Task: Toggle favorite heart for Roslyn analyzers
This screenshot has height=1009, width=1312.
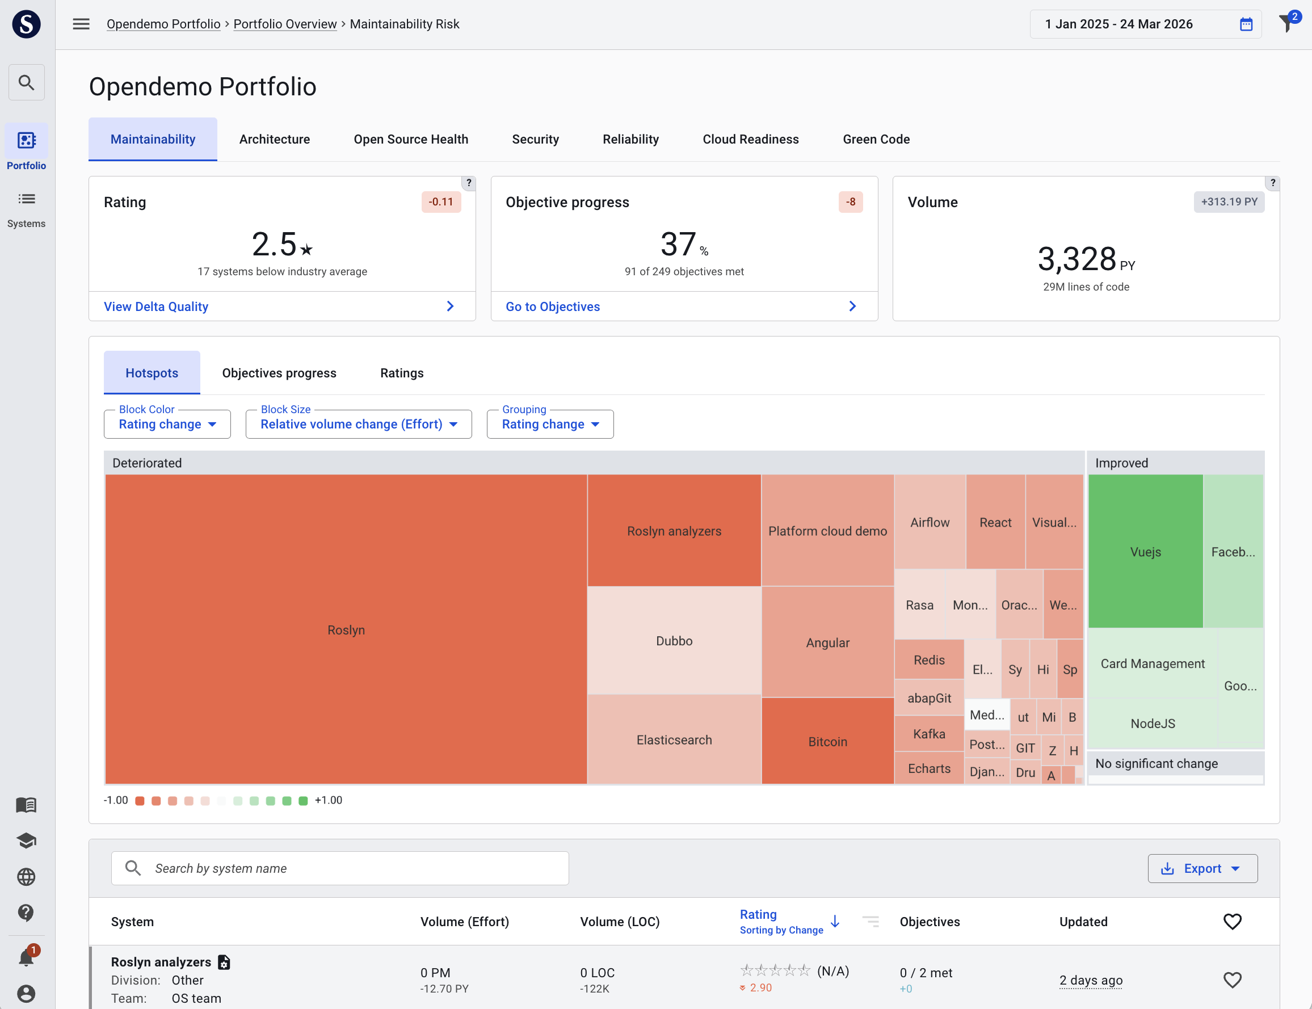Action: coord(1231,979)
